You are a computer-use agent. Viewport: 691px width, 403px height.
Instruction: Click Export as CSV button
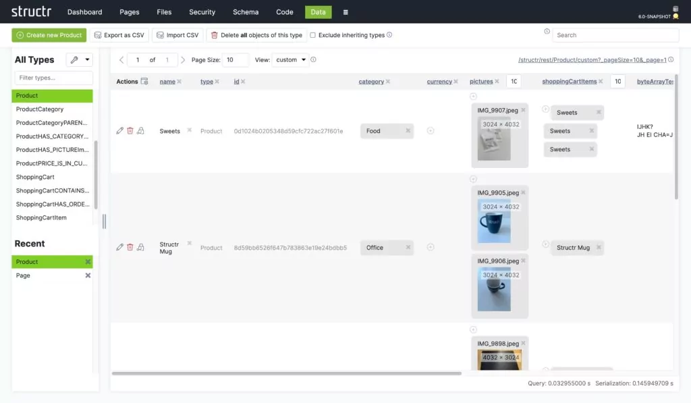pyautogui.click(x=119, y=35)
